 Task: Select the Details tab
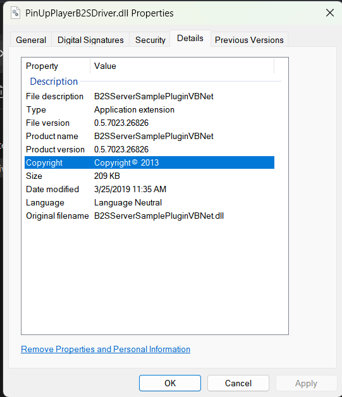(190, 38)
